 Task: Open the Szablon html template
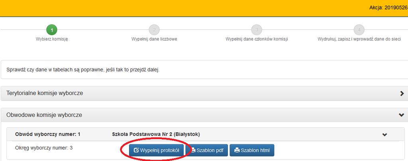(252, 150)
